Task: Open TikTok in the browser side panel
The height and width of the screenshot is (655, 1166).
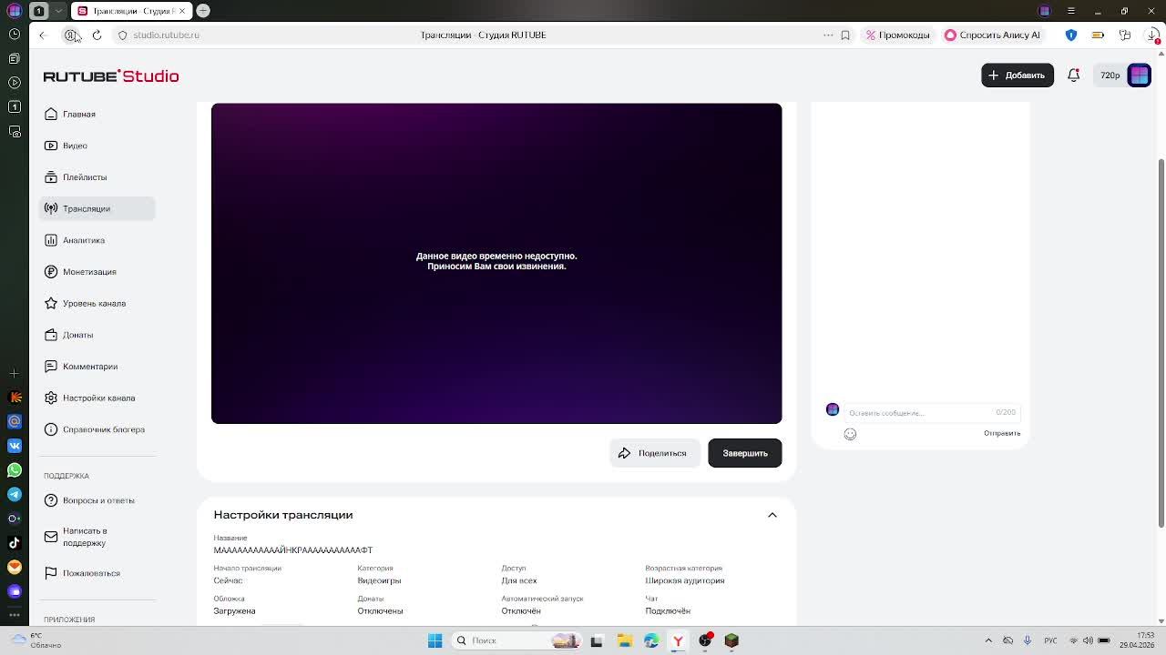Action: click(15, 543)
